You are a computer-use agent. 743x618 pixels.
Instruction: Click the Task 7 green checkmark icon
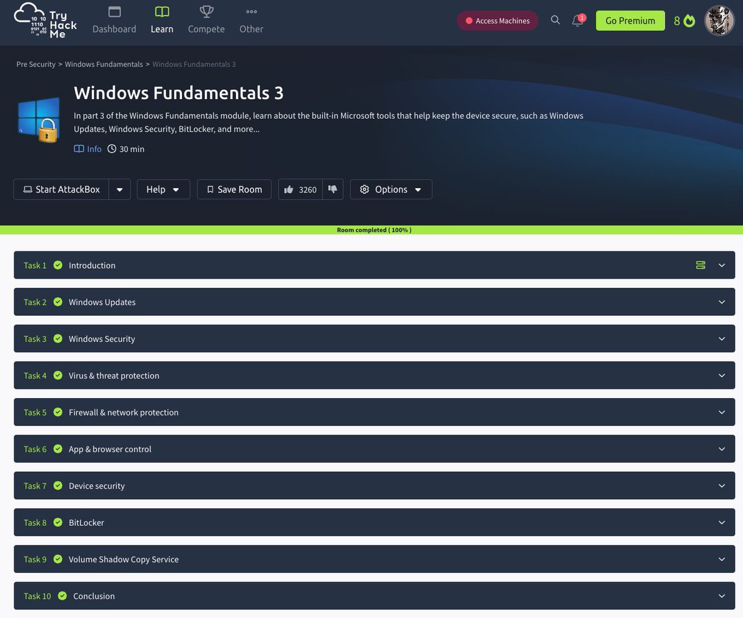[x=58, y=485]
